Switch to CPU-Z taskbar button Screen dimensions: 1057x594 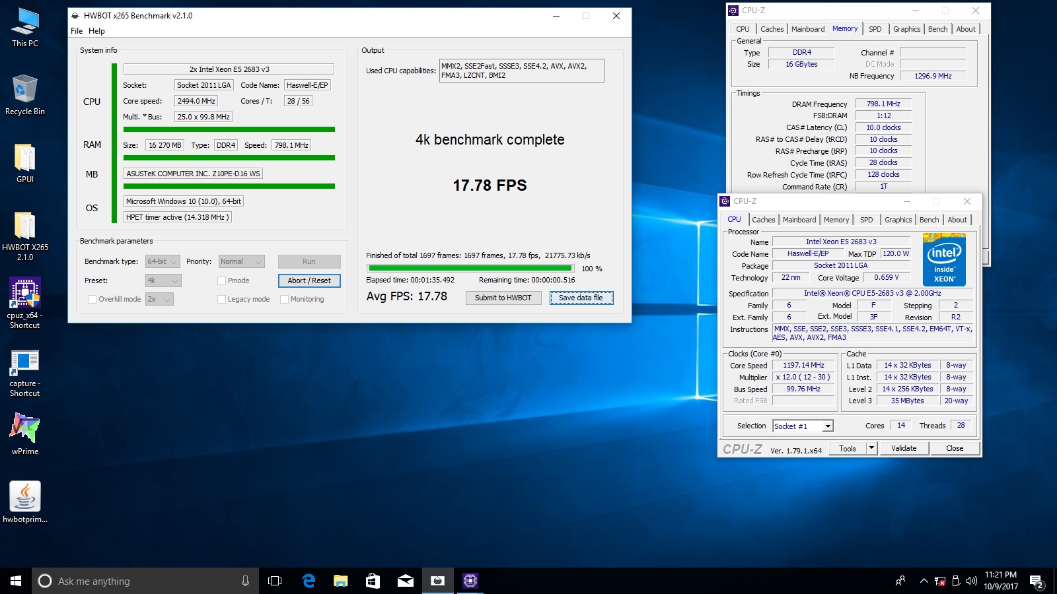click(470, 581)
